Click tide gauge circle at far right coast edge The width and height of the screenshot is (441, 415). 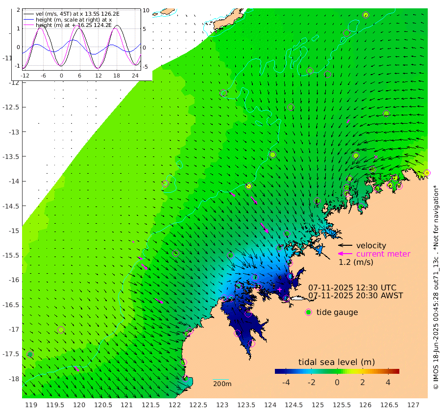pyautogui.click(x=427, y=173)
